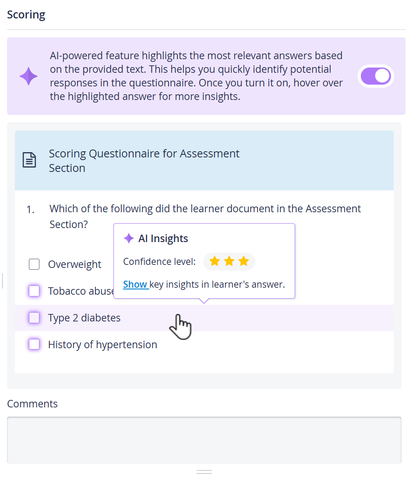Click the Show link for key insights
Screen dimensions: 409x478
click(x=135, y=284)
